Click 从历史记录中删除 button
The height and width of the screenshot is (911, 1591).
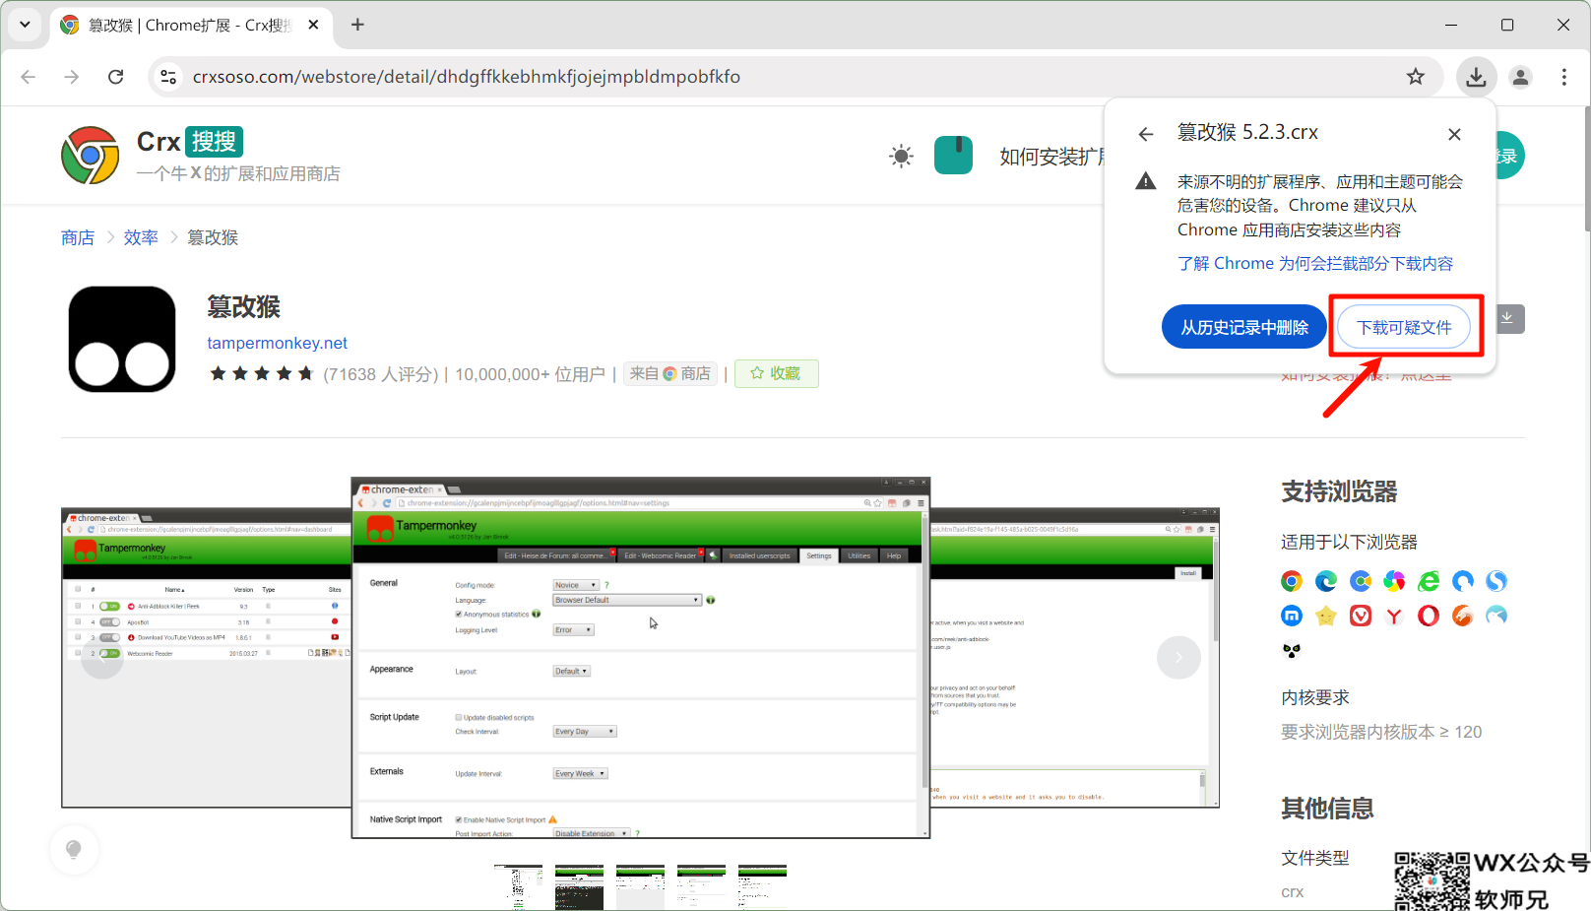1244,327
